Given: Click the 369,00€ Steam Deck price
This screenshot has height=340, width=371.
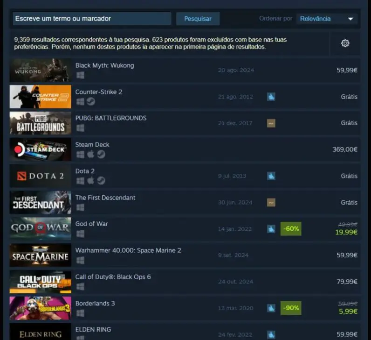Looking at the screenshot, I should tap(345, 149).
